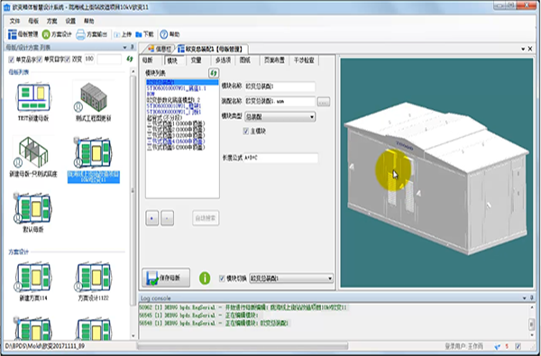Click the printer 方案输出 icon

click(x=80, y=34)
